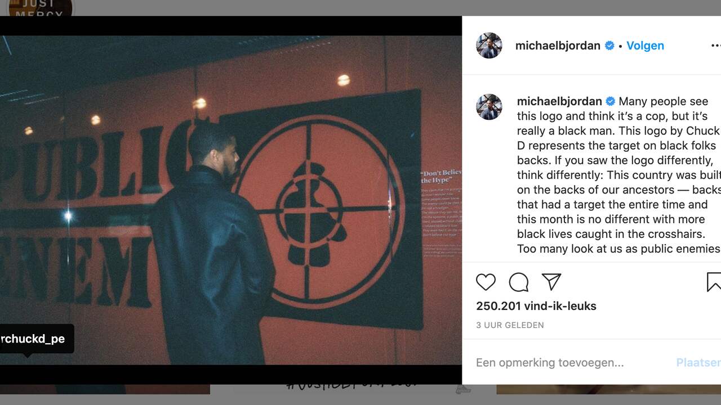Viewport: 721px width, 405px height.
Task: Open comments via the speech bubble icon
Action: (519, 282)
